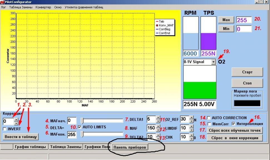The image size is (270, 160).
Task: Click the black Маркер лога swatch
Action: click(247, 103)
